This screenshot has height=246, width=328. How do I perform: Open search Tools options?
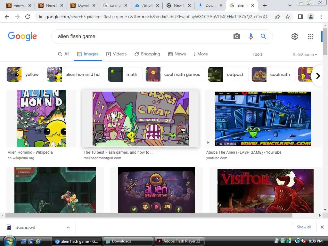pyautogui.click(x=257, y=54)
